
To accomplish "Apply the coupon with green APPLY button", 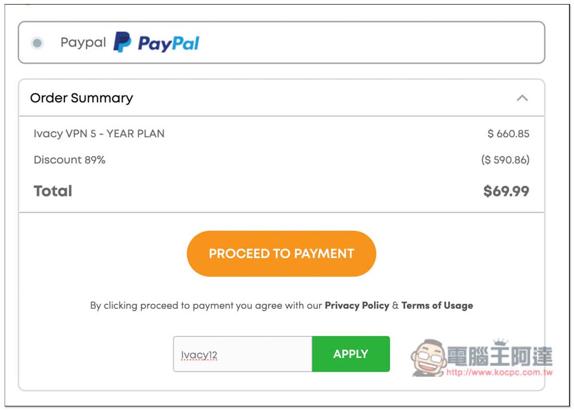I will 351,354.
